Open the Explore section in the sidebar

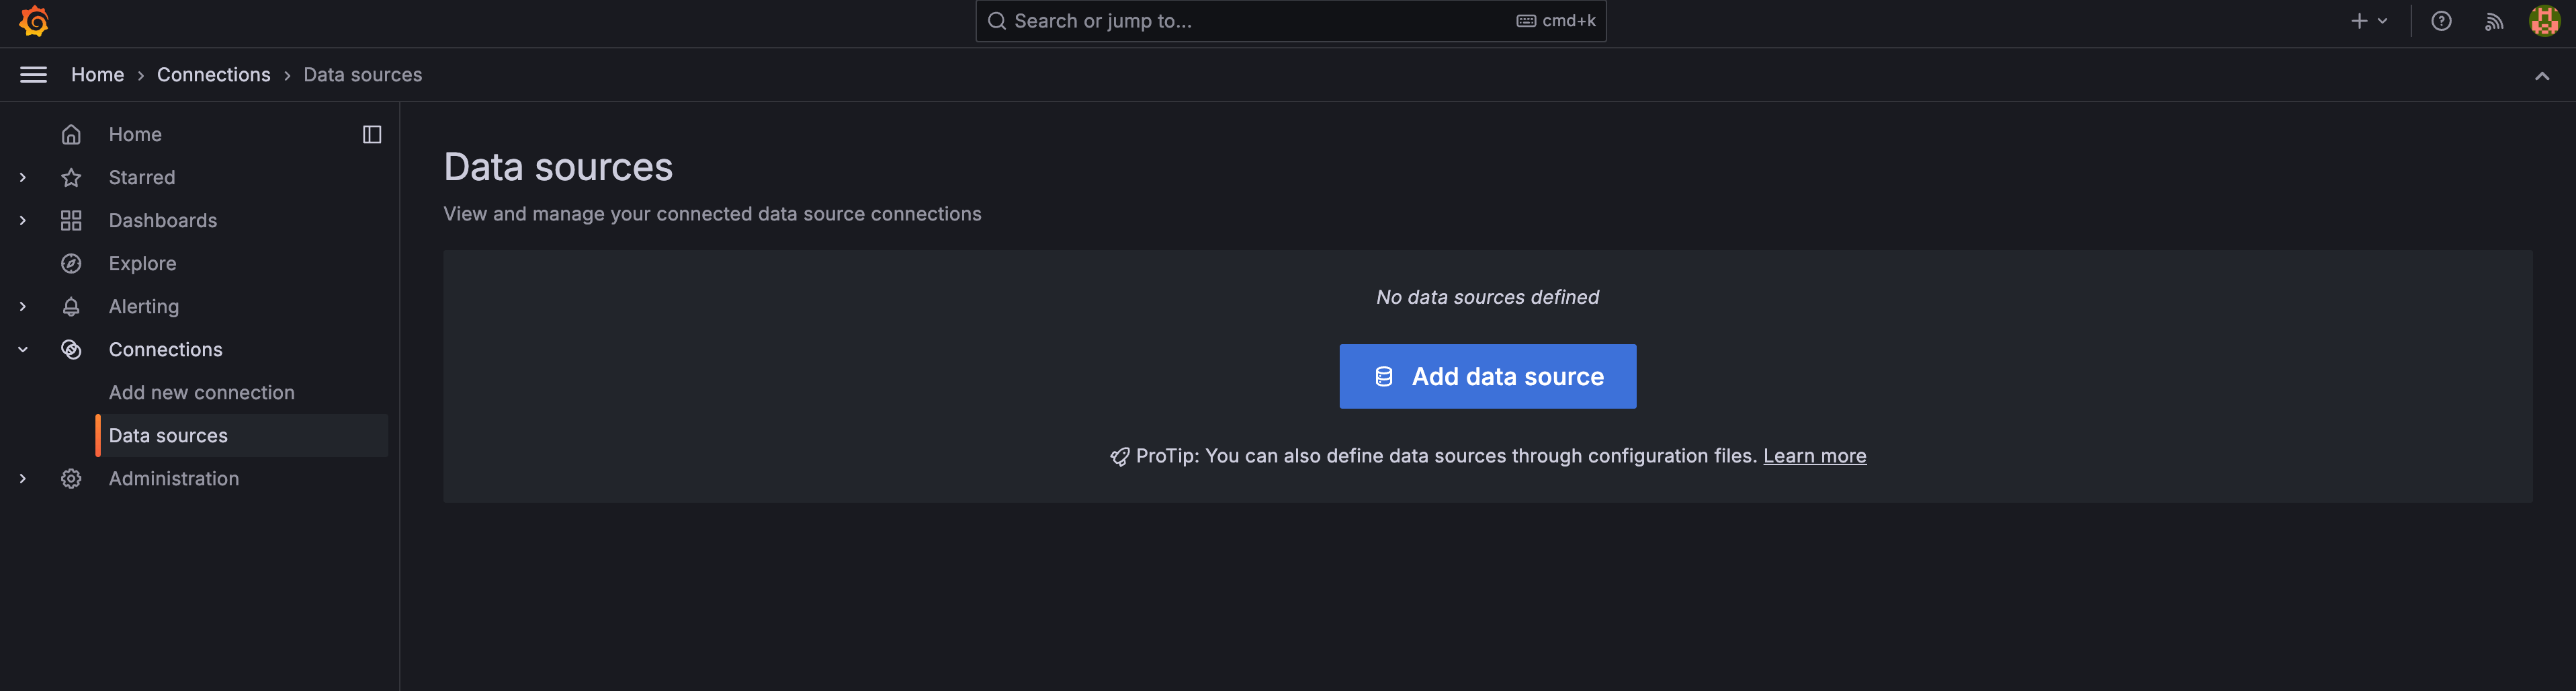click(142, 263)
